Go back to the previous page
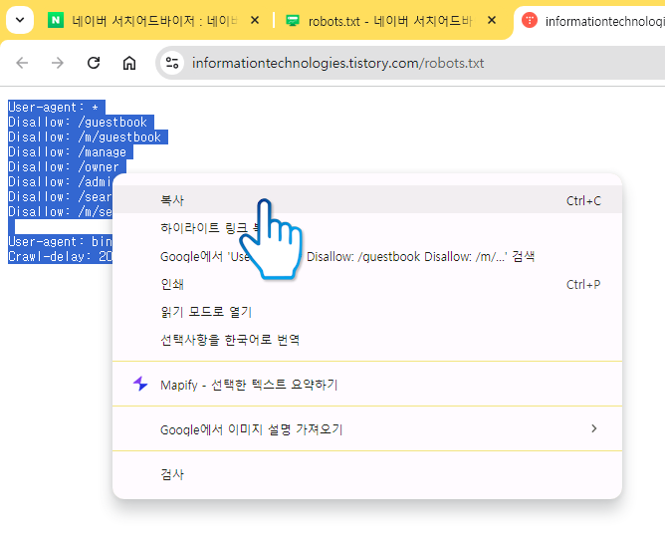 [22, 63]
